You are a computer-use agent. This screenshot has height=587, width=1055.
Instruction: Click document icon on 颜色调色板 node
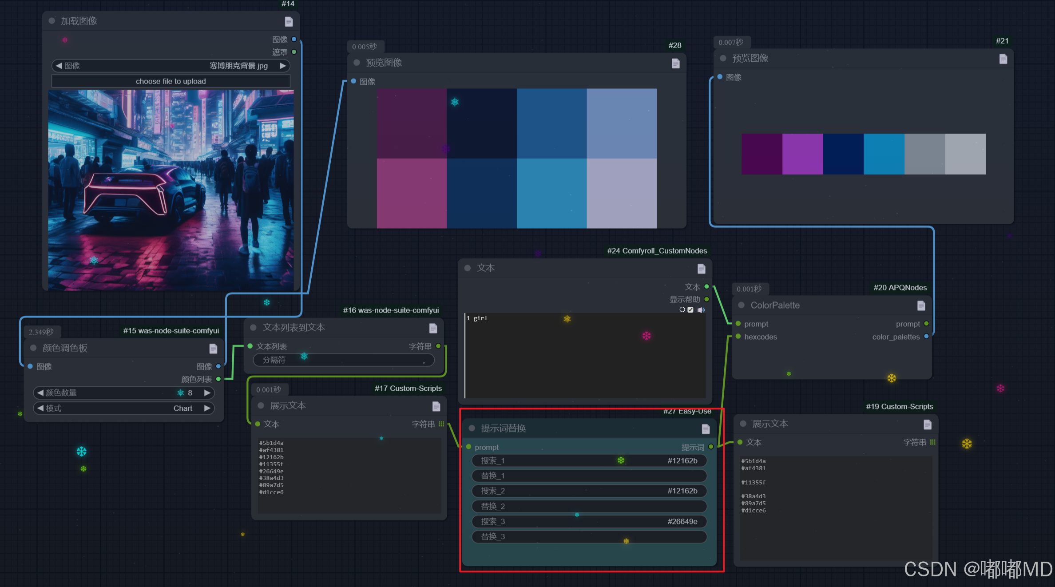213,349
